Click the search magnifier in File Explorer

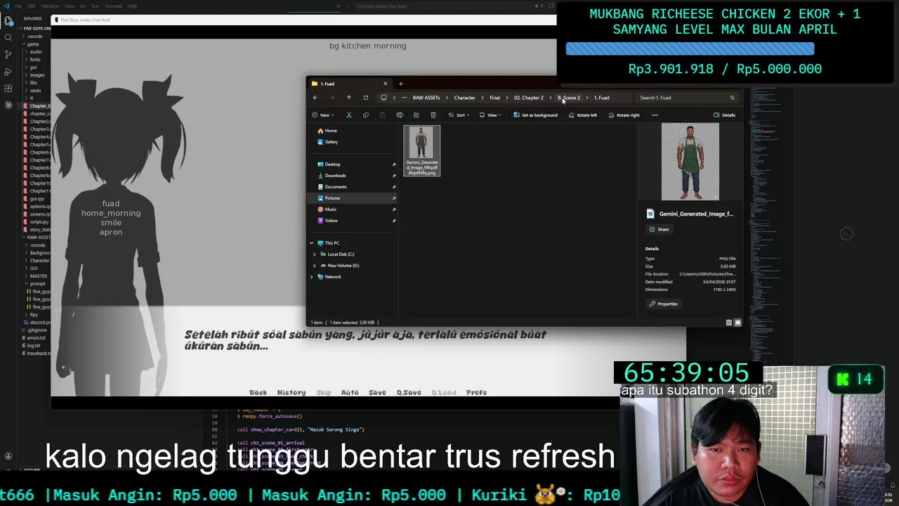click(732, 98)
